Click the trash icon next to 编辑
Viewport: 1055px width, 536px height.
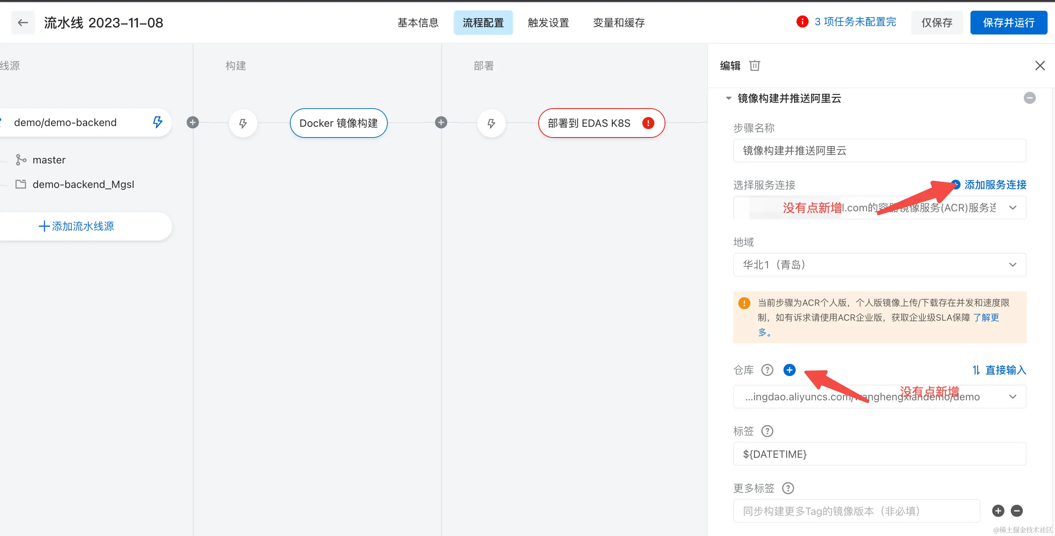point(754,66)
